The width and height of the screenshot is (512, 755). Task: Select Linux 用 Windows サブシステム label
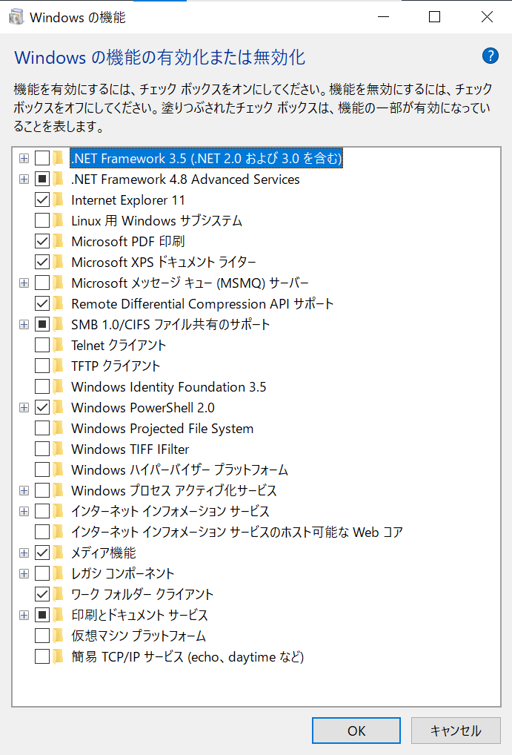(156, 220)
